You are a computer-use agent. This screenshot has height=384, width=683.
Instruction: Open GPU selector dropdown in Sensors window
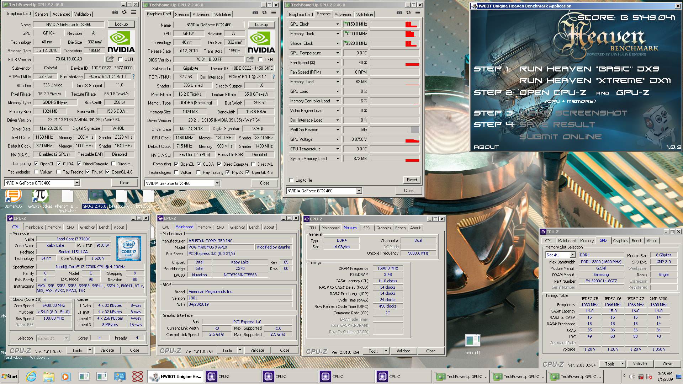click(x=359, y=191)
